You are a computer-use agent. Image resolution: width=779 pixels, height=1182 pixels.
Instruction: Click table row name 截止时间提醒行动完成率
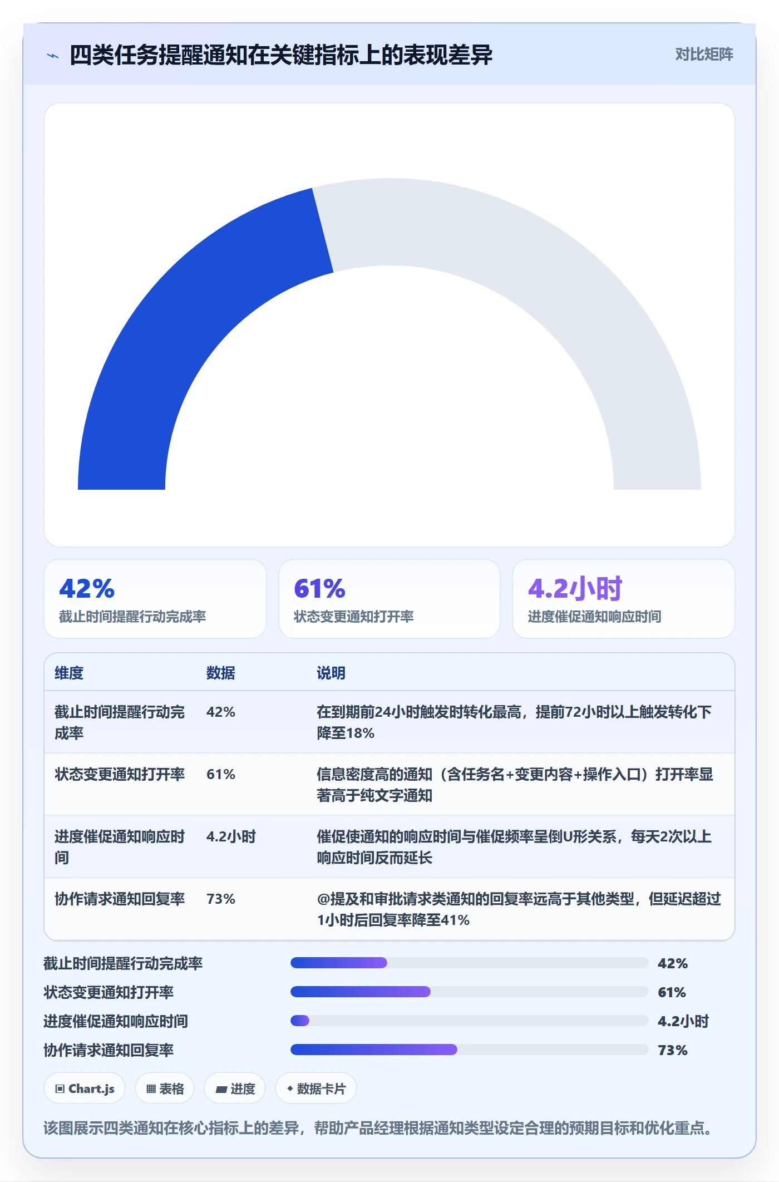(x=120, y=722)
